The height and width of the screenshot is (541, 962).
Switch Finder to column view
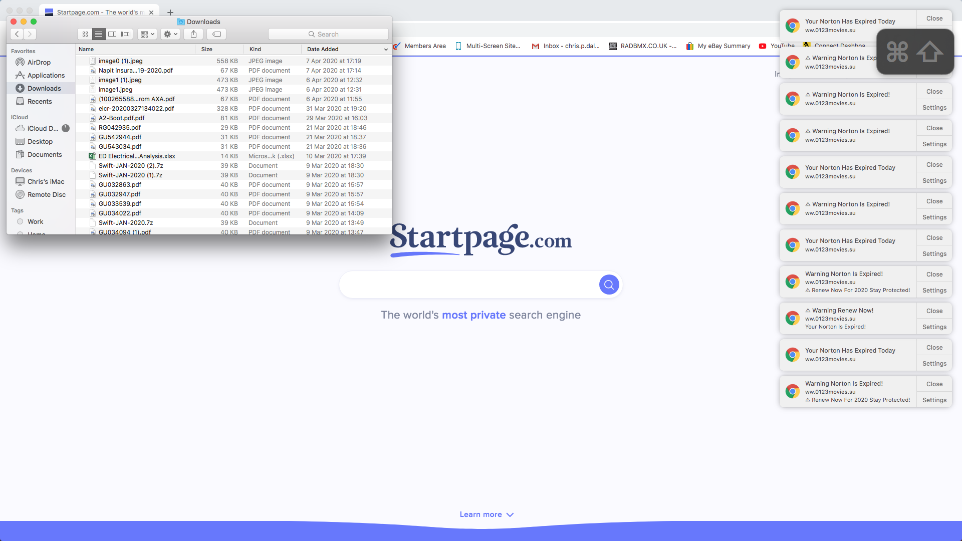[112, 34]
